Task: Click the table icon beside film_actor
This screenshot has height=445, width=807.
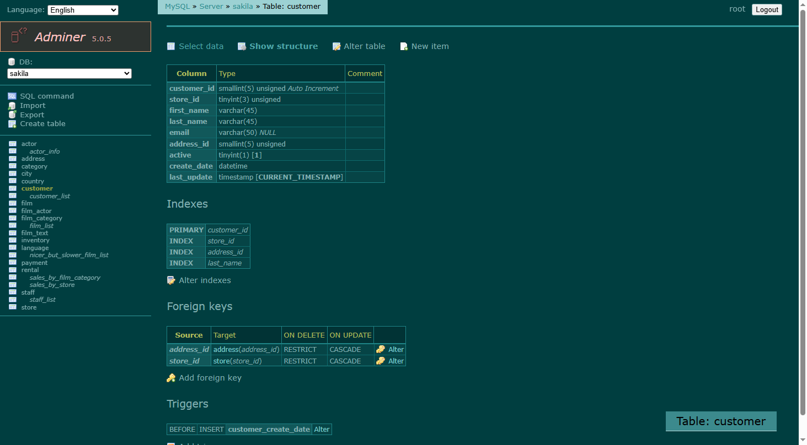Action: (x=12, y=211)
